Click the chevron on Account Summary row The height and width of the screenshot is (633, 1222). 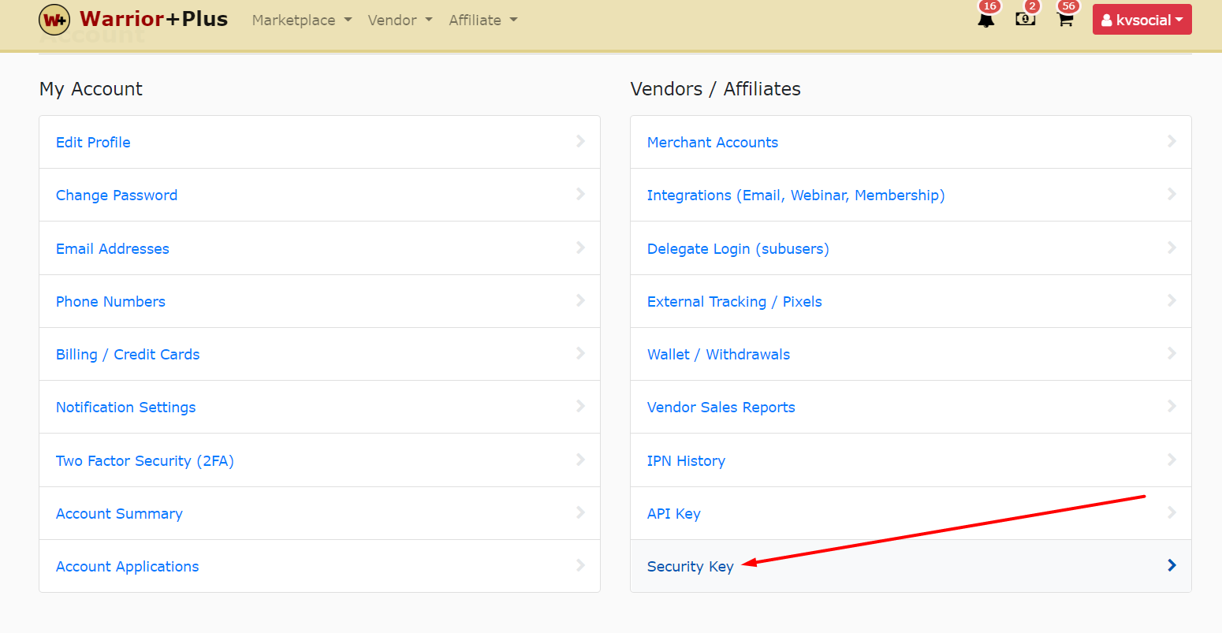[x=580, y=512]
